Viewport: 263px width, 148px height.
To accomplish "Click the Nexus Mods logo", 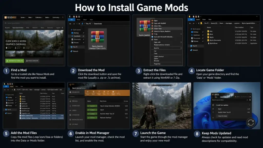I will [x=10, y=17].
